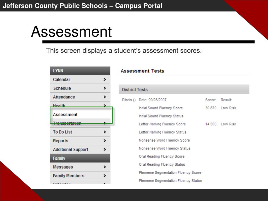The height and width of the screenshot is (201, 268).
Task: Click the Score: column header
Action: [211, 100]
